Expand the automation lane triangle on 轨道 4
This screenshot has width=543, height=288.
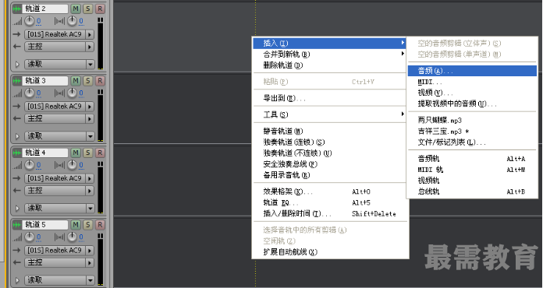[x=17, y=209]
